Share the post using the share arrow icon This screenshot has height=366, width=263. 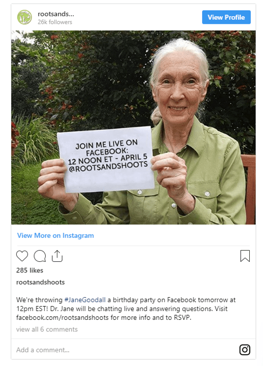(x=57, y=256)
